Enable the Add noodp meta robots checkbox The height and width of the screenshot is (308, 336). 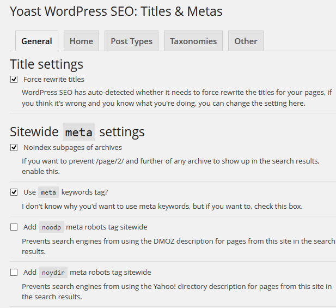coord(14,227)
